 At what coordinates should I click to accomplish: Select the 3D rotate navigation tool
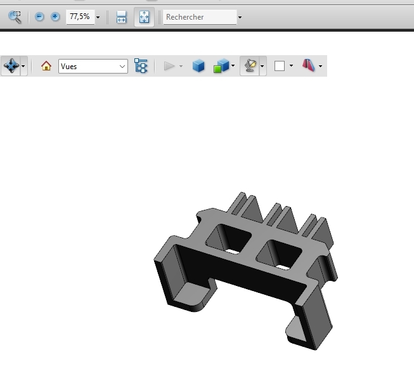point(11,66)
